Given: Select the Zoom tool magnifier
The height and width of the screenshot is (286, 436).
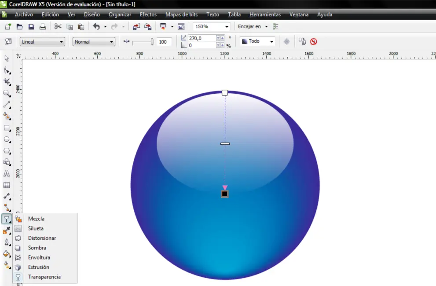Looking at the screenshot, I should click(7, 93).
